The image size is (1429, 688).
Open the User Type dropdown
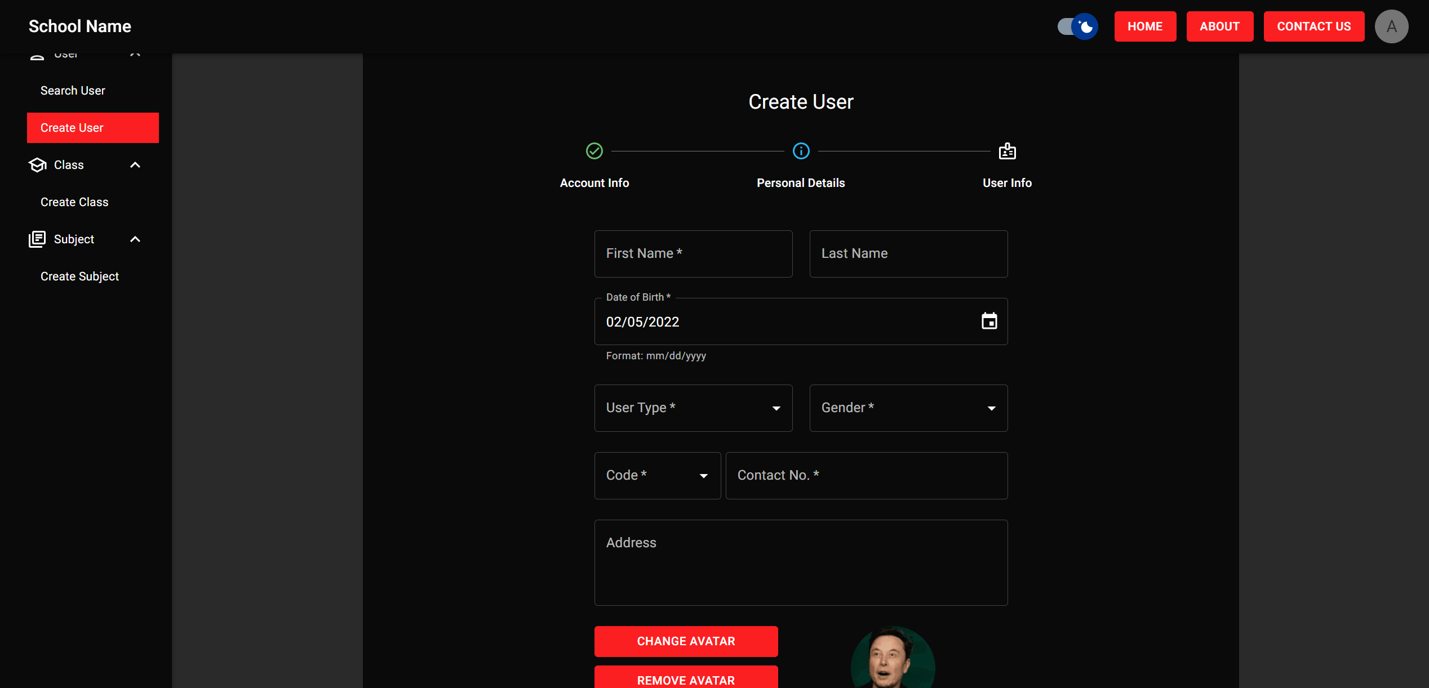click(693, 408)
